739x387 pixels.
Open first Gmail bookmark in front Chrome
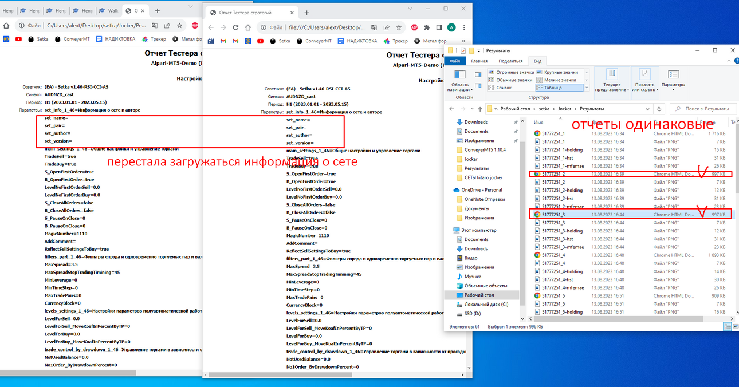(223, 41)
